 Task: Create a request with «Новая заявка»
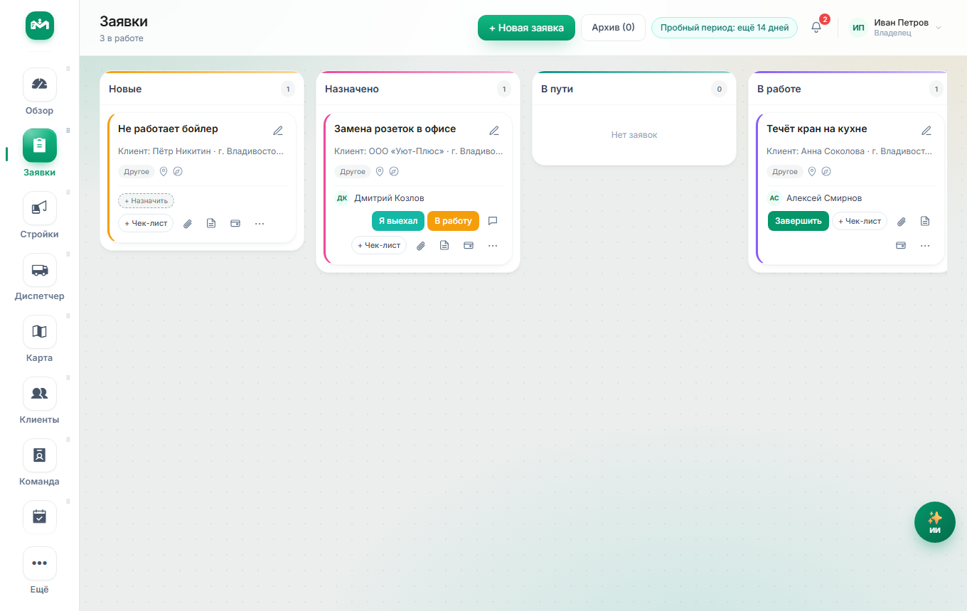(526, 28)
